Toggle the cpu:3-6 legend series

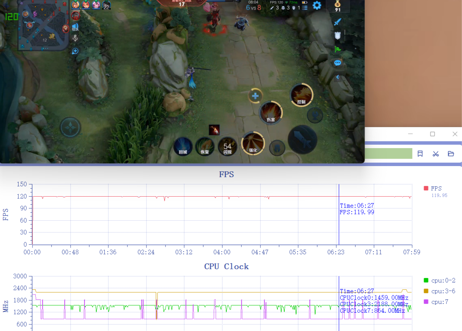(x=439, y=291)
